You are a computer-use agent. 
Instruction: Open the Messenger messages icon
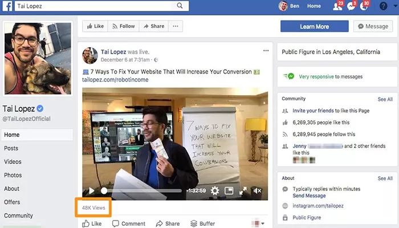point(351,6)
